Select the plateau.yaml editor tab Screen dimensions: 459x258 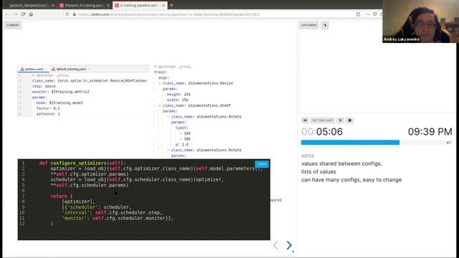point(34,69)
